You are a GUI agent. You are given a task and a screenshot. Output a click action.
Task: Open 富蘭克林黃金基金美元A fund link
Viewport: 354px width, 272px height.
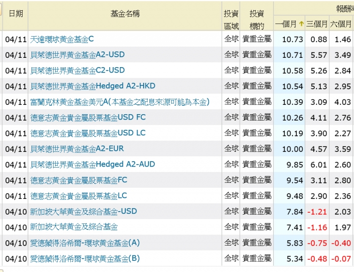point(119,102)
